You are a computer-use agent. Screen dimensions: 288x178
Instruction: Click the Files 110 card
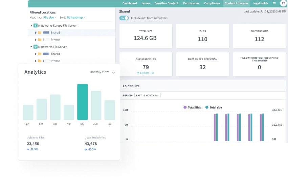tap(203, 36)
